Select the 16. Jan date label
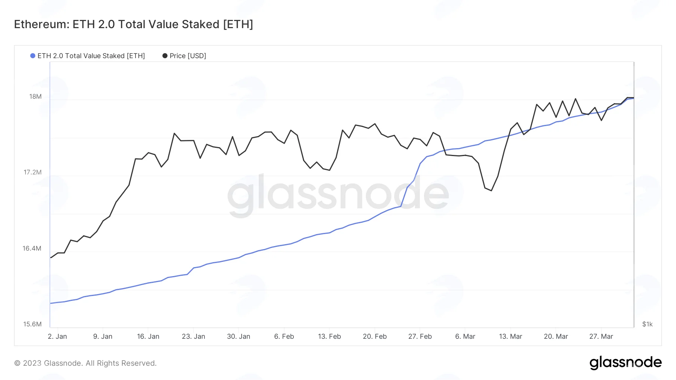Image resolution: width=676 pixels, height=380 pixels. (x=148, y=336)
